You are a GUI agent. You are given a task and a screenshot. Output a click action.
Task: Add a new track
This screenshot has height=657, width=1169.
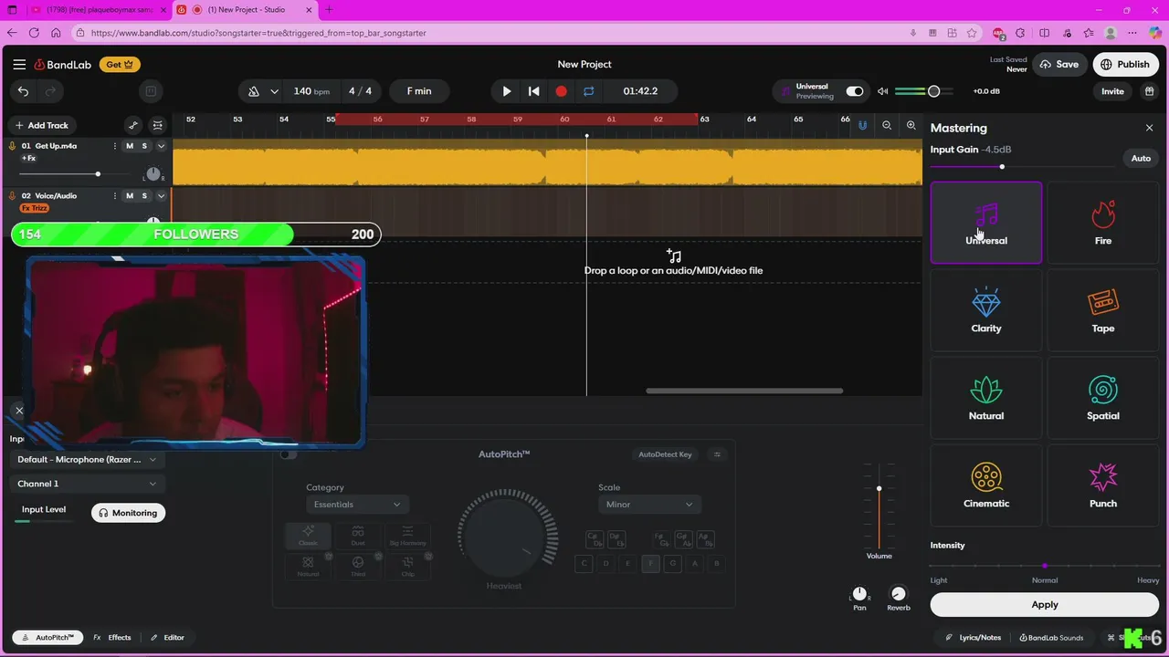pyautogui.click(x=41, y=125)
